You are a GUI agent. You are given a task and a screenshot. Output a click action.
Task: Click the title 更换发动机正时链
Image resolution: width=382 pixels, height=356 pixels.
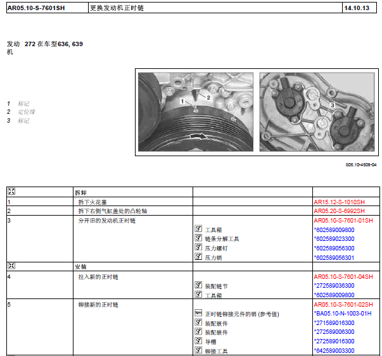pyautogui.click(x=117, y=8)
